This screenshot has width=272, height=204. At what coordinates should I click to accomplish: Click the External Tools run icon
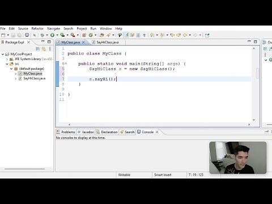tap(73, 35)
